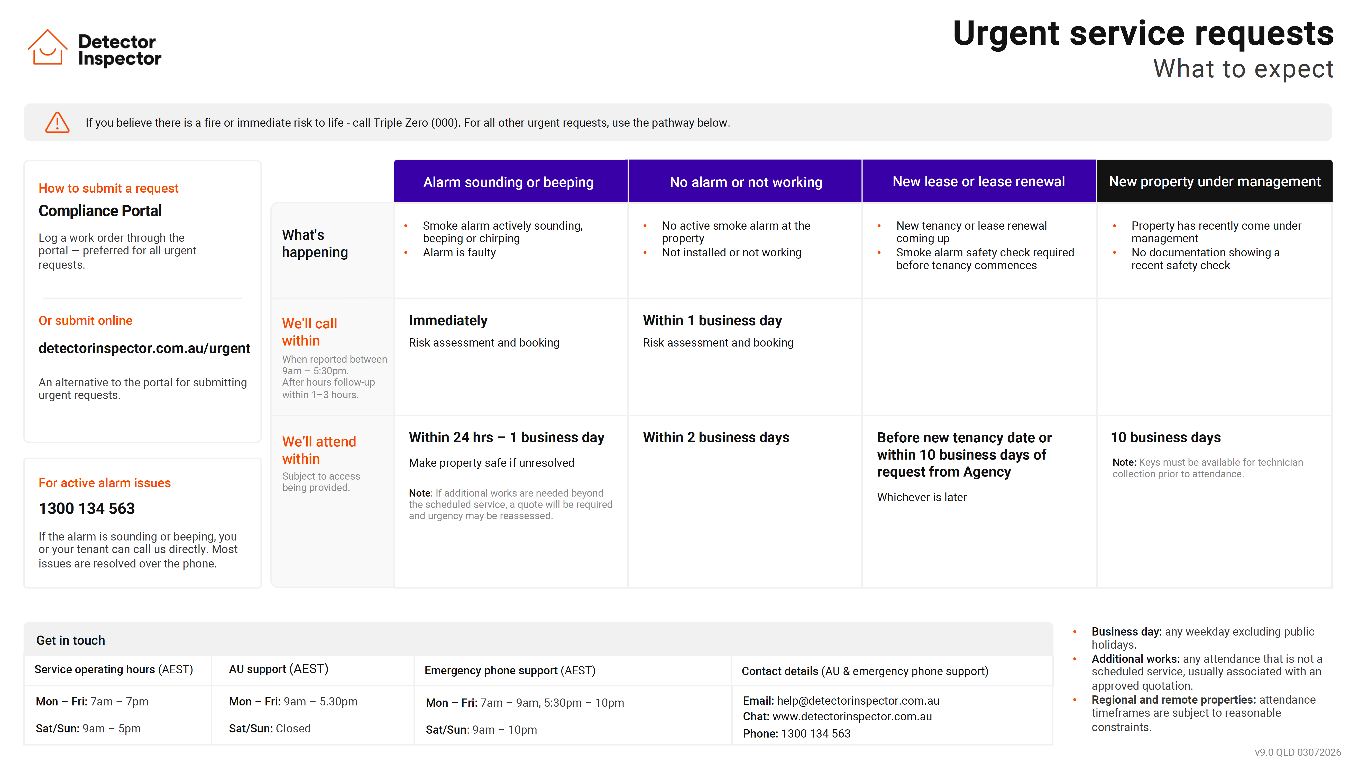
Task: Click the Risk assessment text under Within 1 business day
Action: [718, 343]
